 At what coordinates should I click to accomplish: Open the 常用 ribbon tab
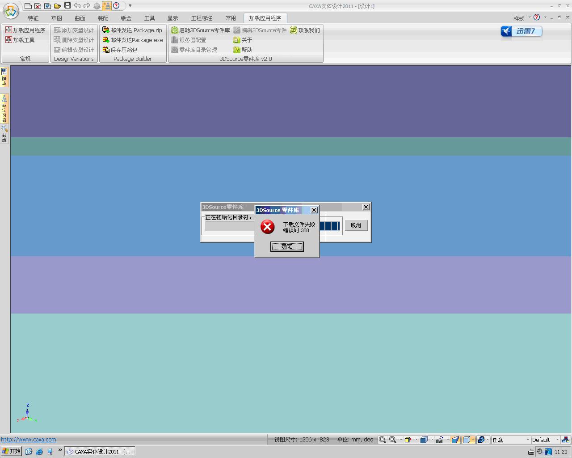coord(231,18)
